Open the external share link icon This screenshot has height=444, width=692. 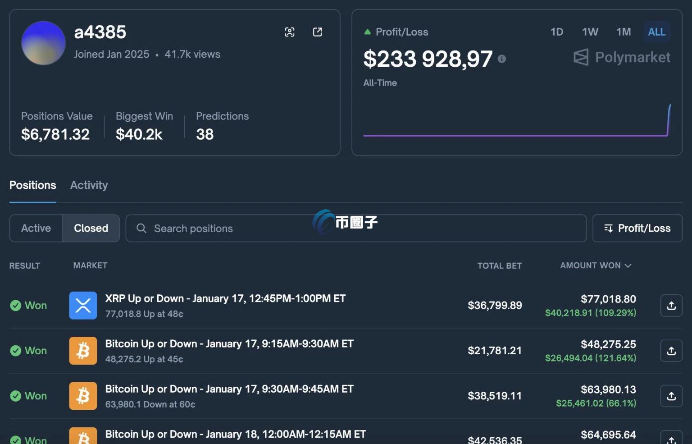(318, 32)
